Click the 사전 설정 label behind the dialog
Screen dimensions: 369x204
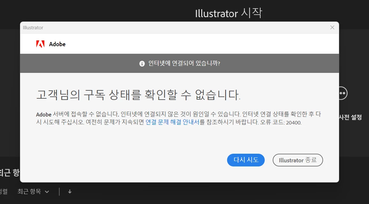point(351,117)
